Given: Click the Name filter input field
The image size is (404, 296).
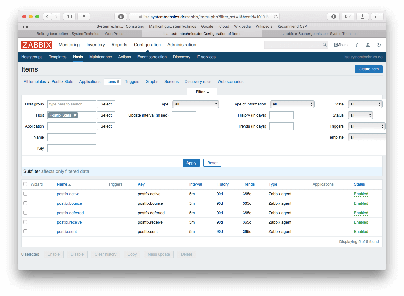Looking at the screenshot, I should 72,137.
